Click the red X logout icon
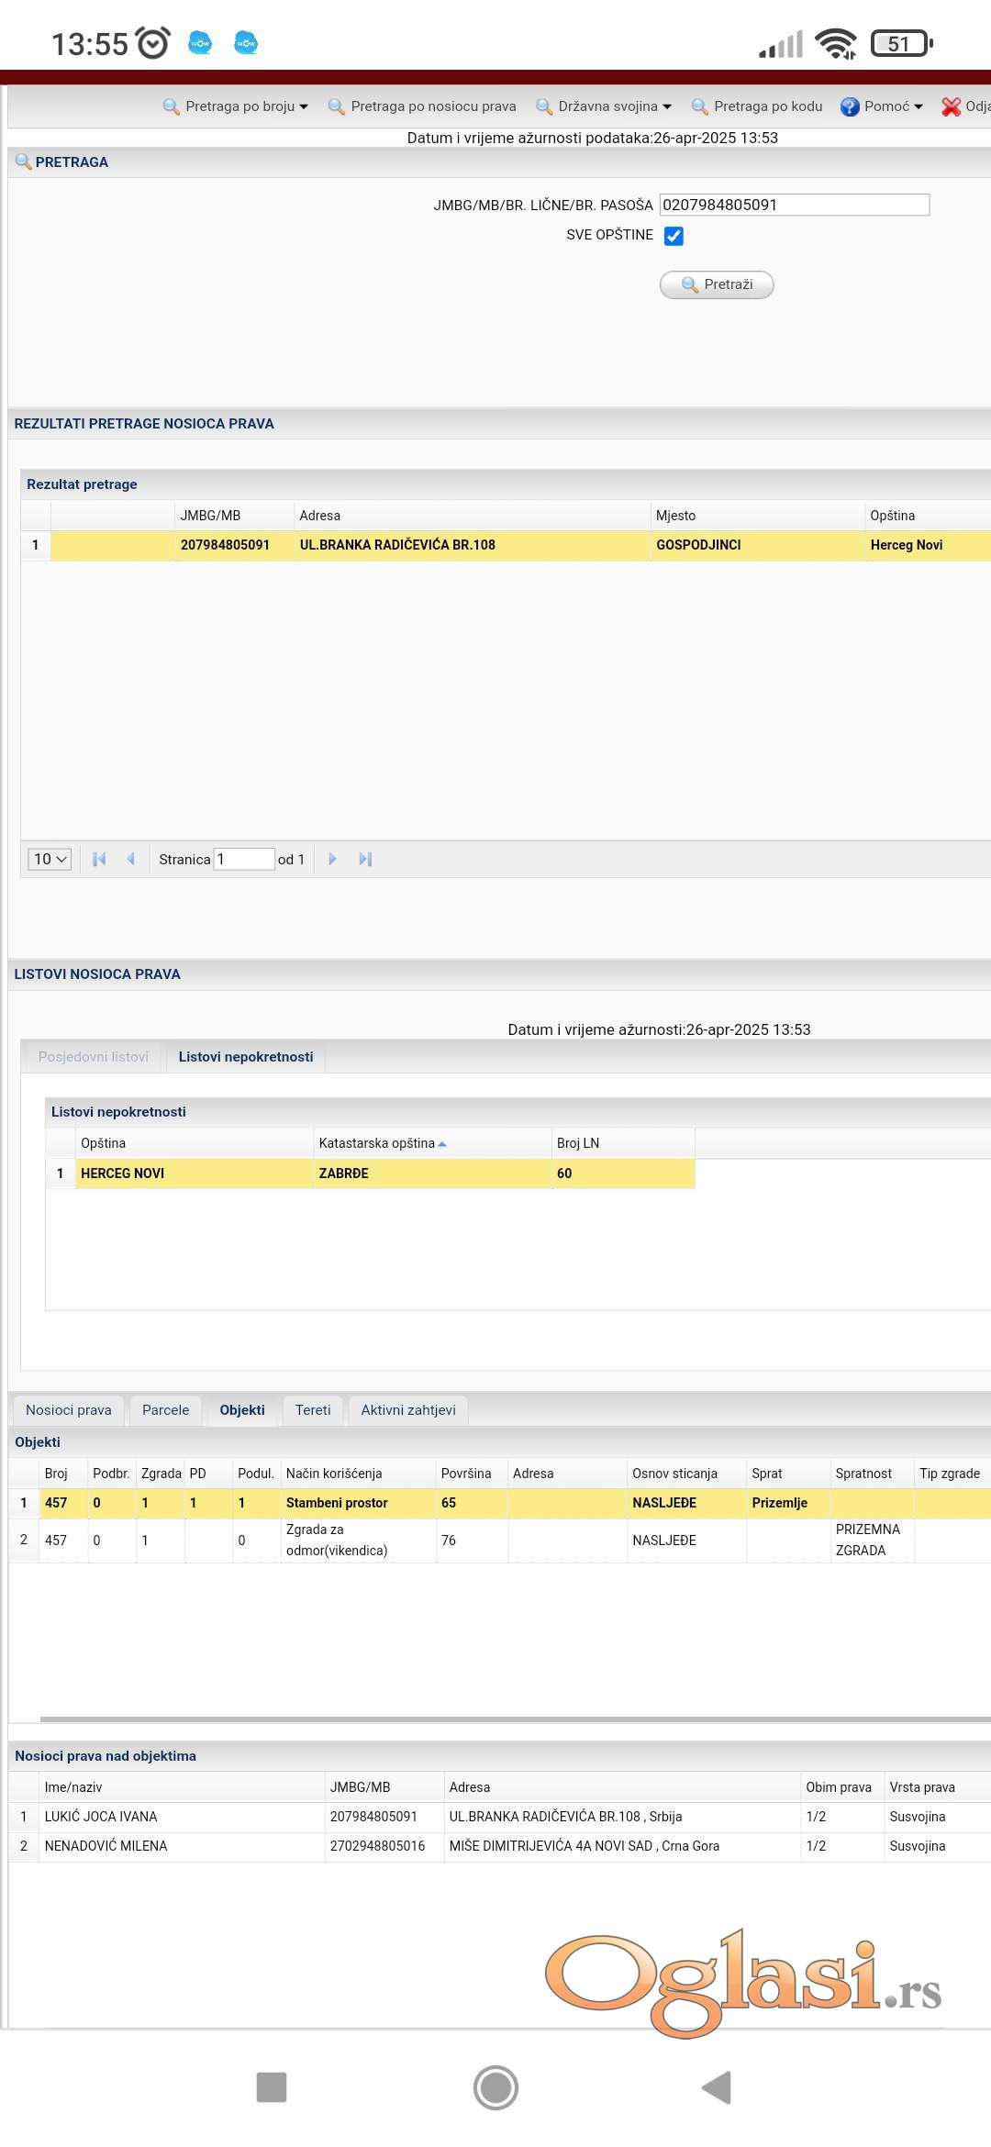This screenshot has width=991, height=2147. [952, 106]
